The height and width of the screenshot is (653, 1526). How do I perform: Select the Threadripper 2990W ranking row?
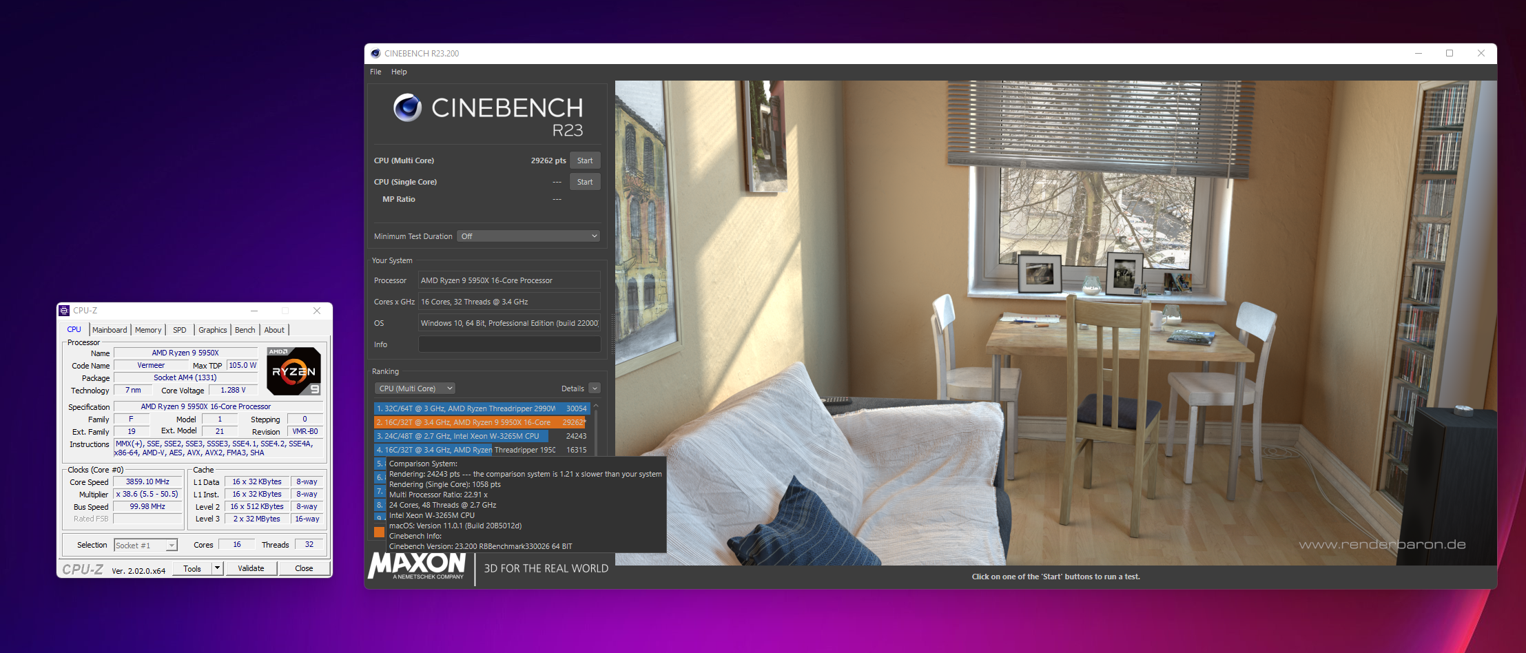click(x=482, y=408)
